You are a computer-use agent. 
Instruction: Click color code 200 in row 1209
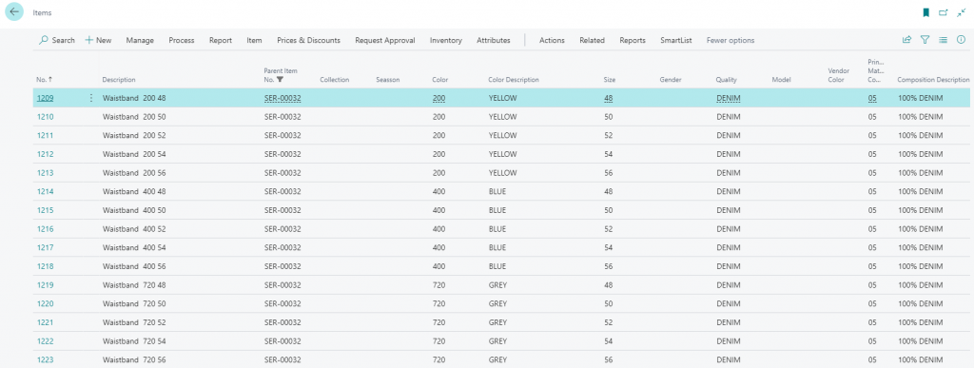click(x=438, y=98)
